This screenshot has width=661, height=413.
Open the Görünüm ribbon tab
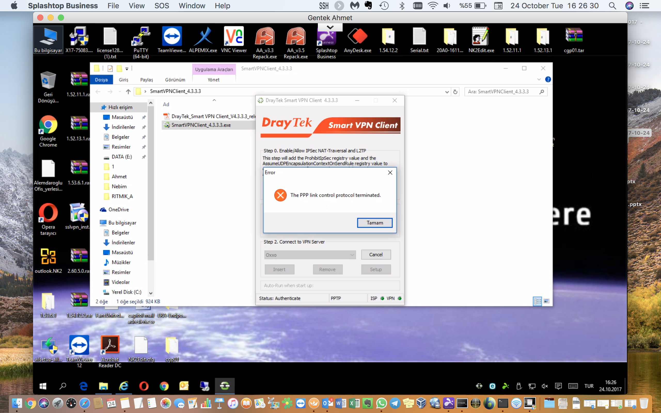pyautogui.click(x=175, y=80)
